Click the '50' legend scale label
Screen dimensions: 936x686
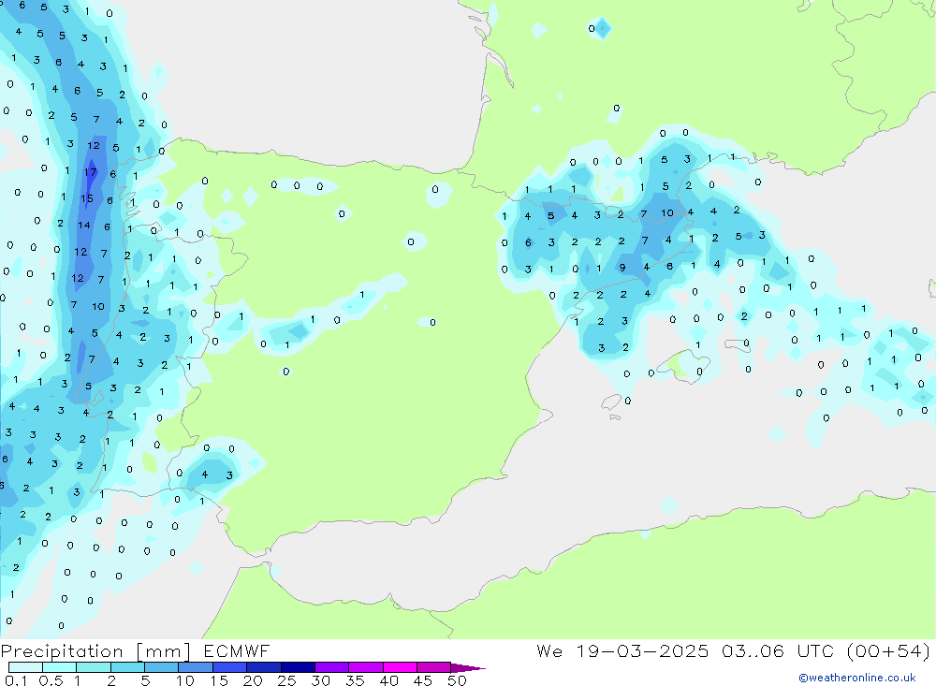[x=457, y=680]
